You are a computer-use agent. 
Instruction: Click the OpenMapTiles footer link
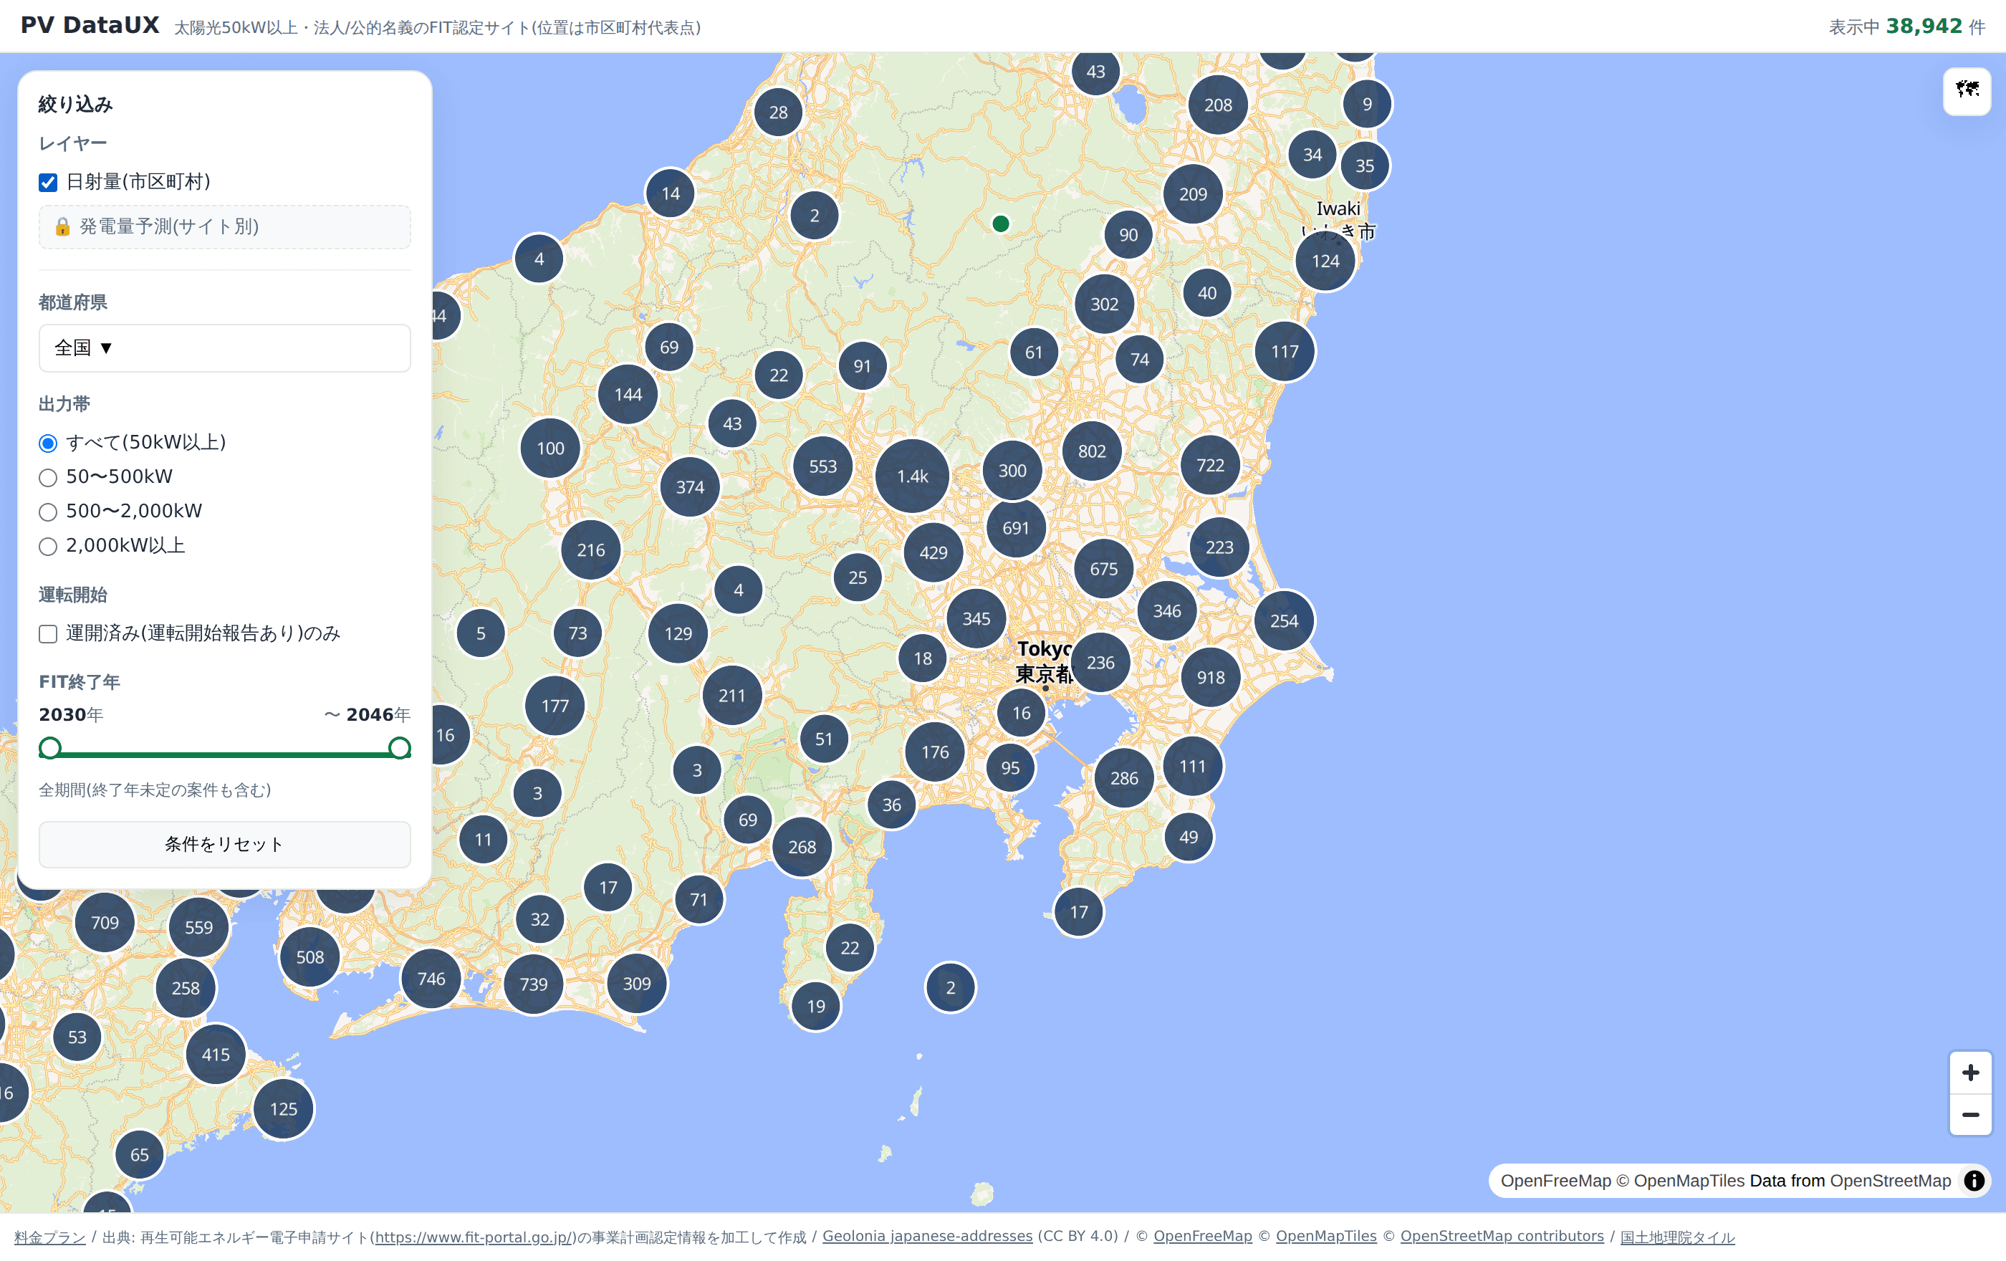tap(1325, 1236)
